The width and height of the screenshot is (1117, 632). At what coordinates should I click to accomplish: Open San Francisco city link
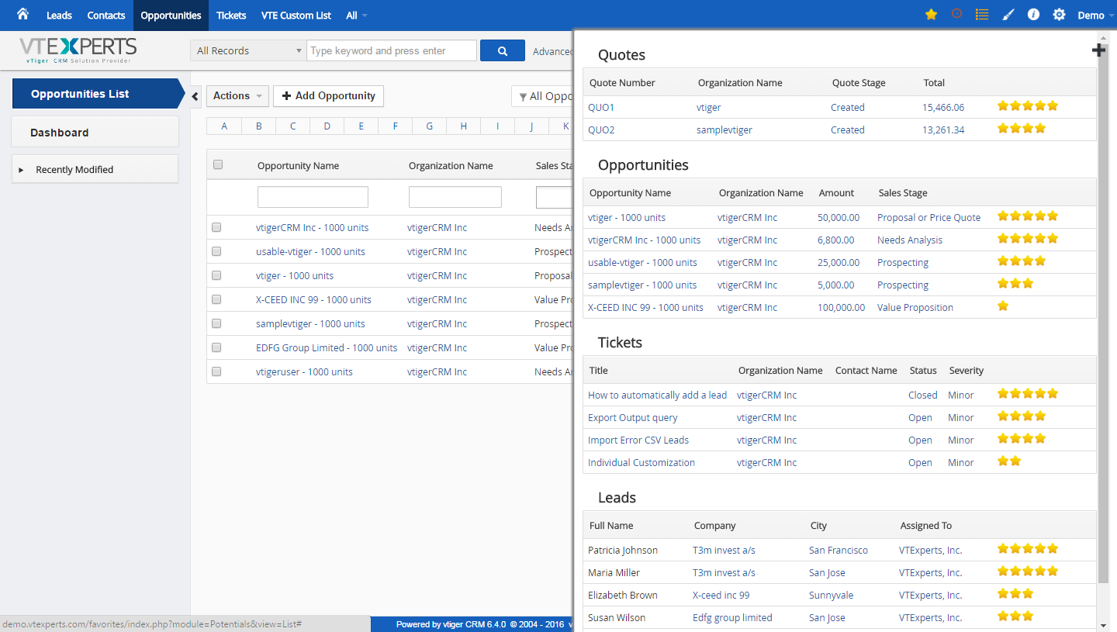(x=839, y=550)
